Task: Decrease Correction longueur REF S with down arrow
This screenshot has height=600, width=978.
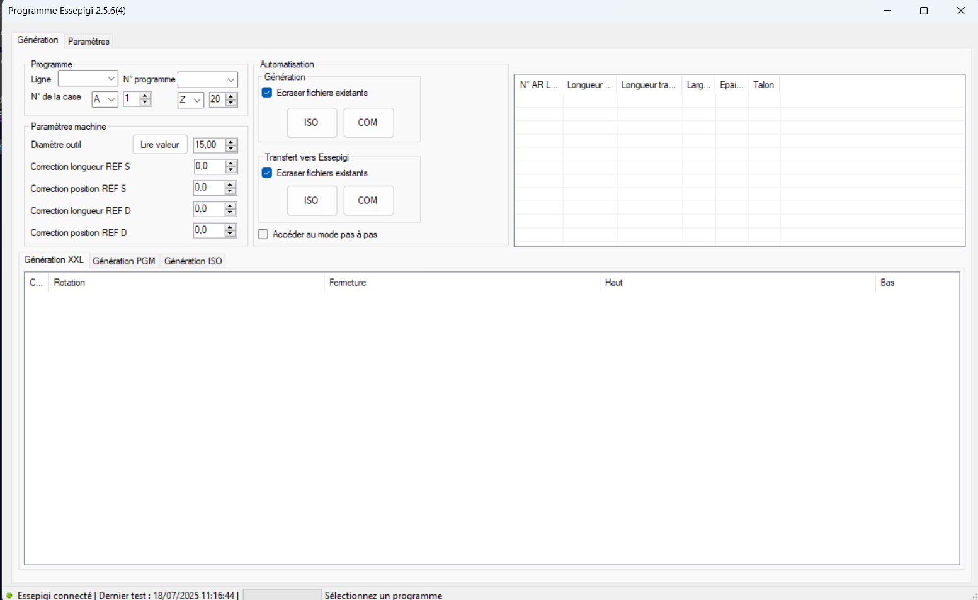Action: point(231,170)
